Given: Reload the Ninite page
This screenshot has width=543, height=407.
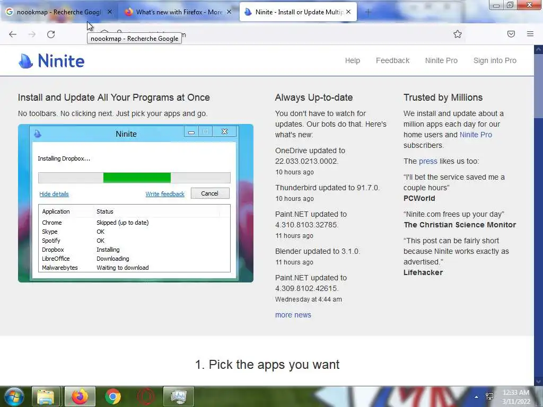Looking at the screenshot, I should [x=51, y=34].
